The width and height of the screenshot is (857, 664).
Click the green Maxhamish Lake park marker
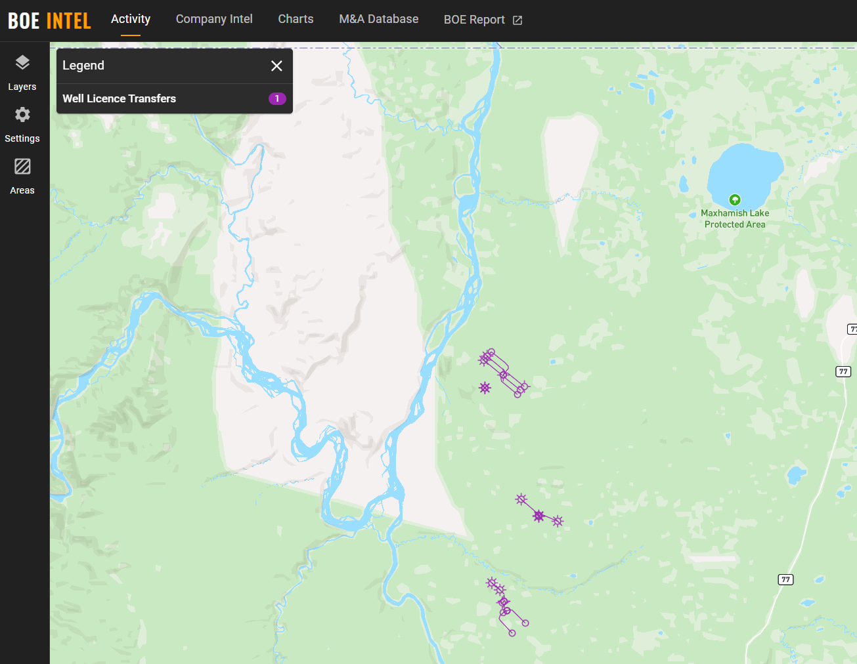pyautogui.click(x=735, y=200)
